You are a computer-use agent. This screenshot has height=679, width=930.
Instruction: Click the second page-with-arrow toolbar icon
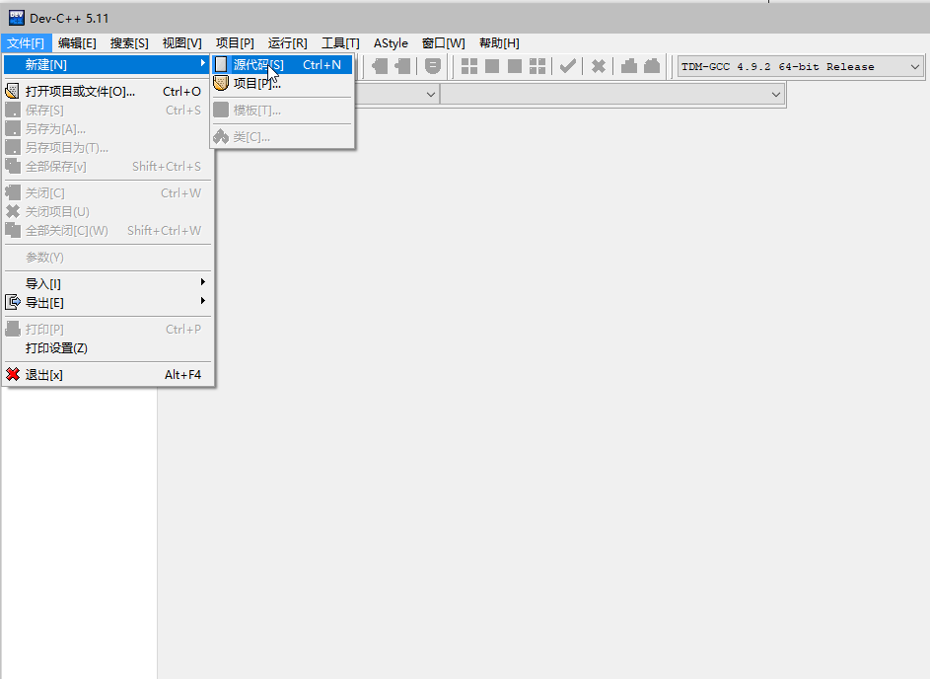point(402,66)
